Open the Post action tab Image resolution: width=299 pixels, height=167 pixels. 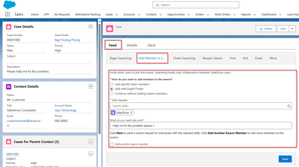click(x=233, y=58)
